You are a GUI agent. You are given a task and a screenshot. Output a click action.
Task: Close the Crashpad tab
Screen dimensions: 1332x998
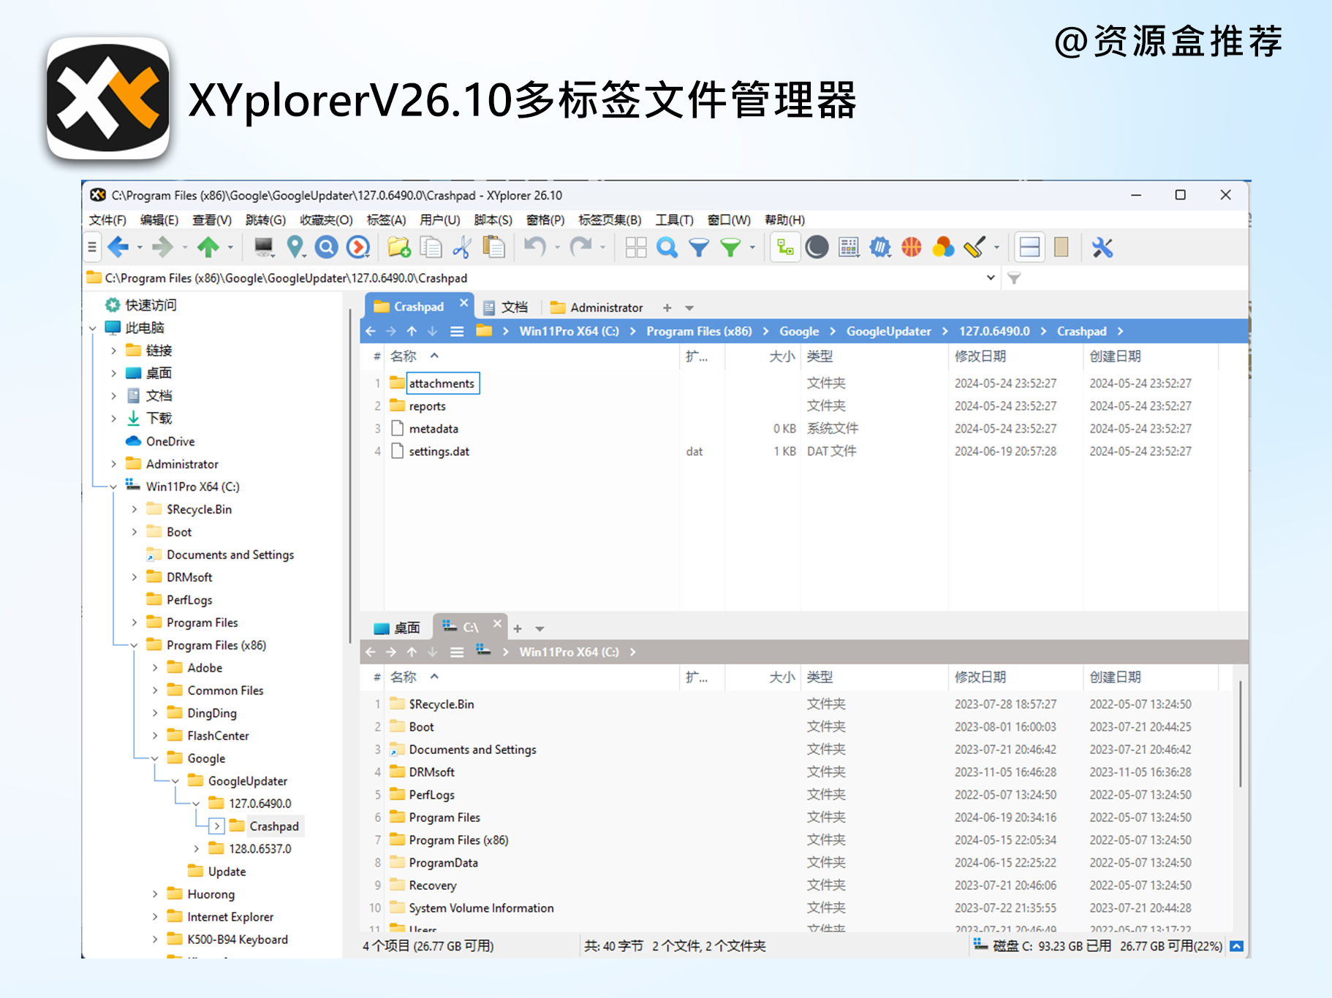[x=463, y=303]
